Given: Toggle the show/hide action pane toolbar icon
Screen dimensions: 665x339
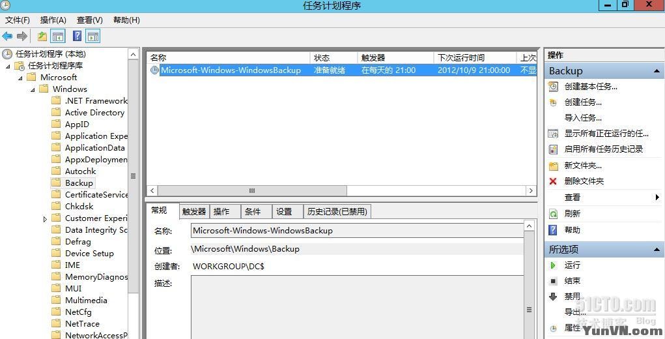Looking at the screenshot, I should [x=93, y=36].
